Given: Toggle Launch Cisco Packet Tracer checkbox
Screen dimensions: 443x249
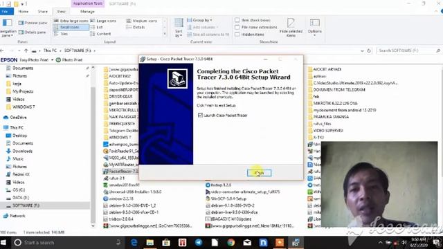Looking at the screenshot, I should 200,116.
